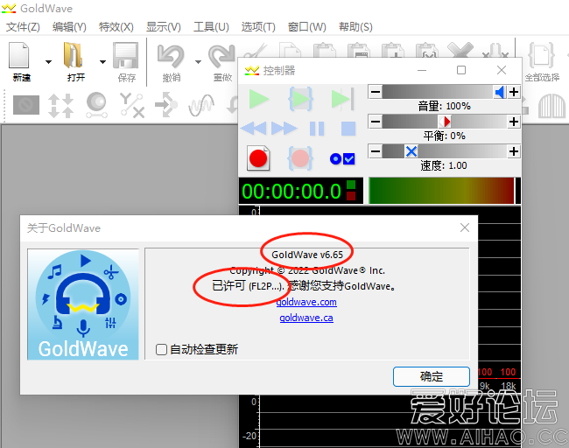The height and width of the screenshot is (448, 569).
Task: Click the Rewind button in Control
Action: (253, 129)
